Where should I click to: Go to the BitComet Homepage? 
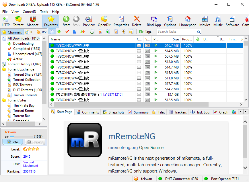188,21
